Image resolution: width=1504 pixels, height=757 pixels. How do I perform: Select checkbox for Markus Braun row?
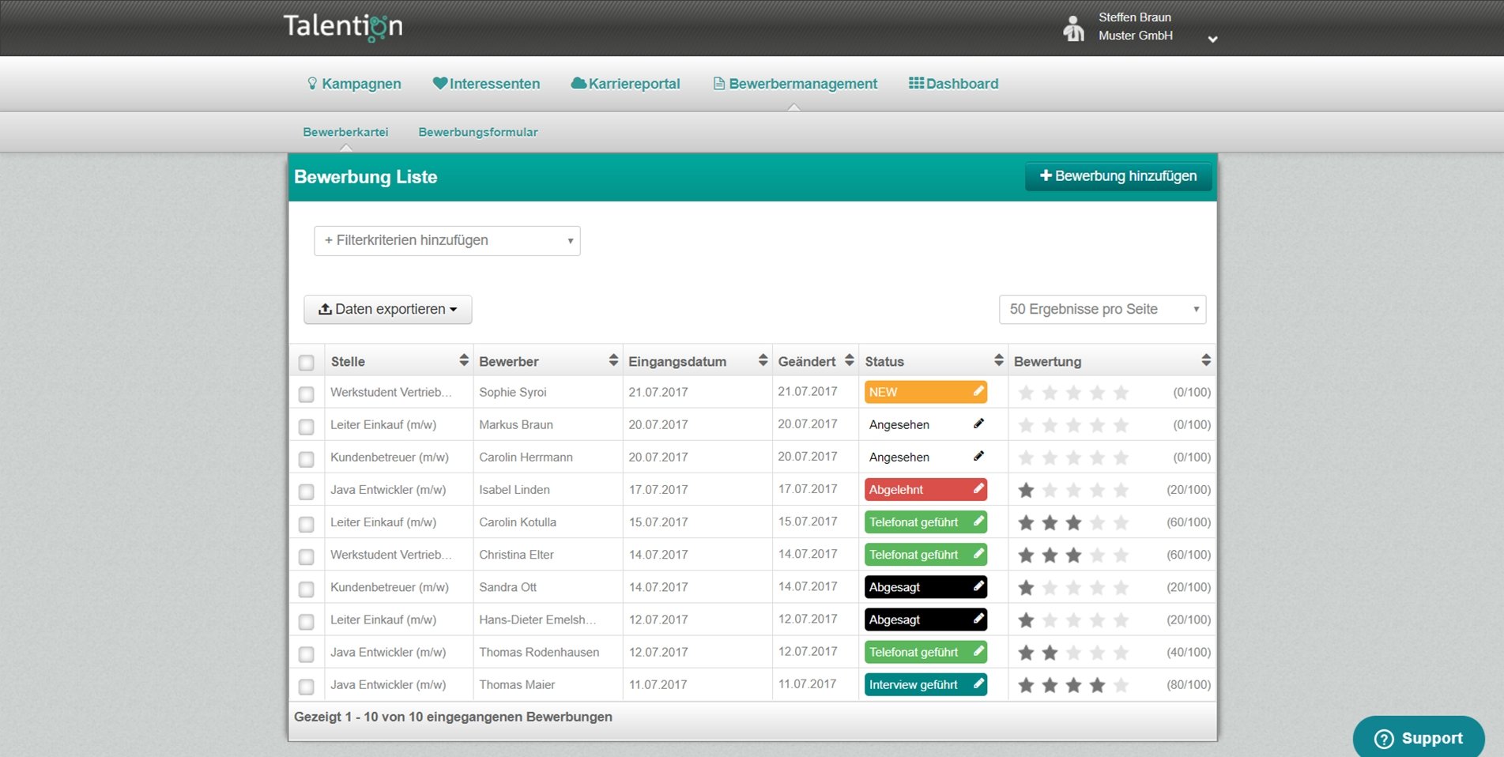[307, 426]
